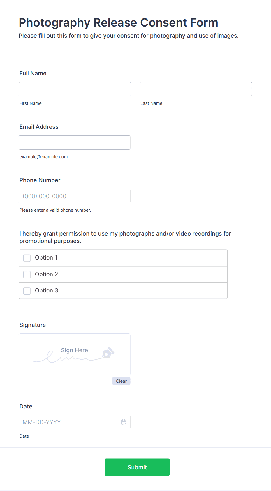The width and height of the screenshot is (271, 491).
Task: Click the Signature section label
Action: (33, 325)
